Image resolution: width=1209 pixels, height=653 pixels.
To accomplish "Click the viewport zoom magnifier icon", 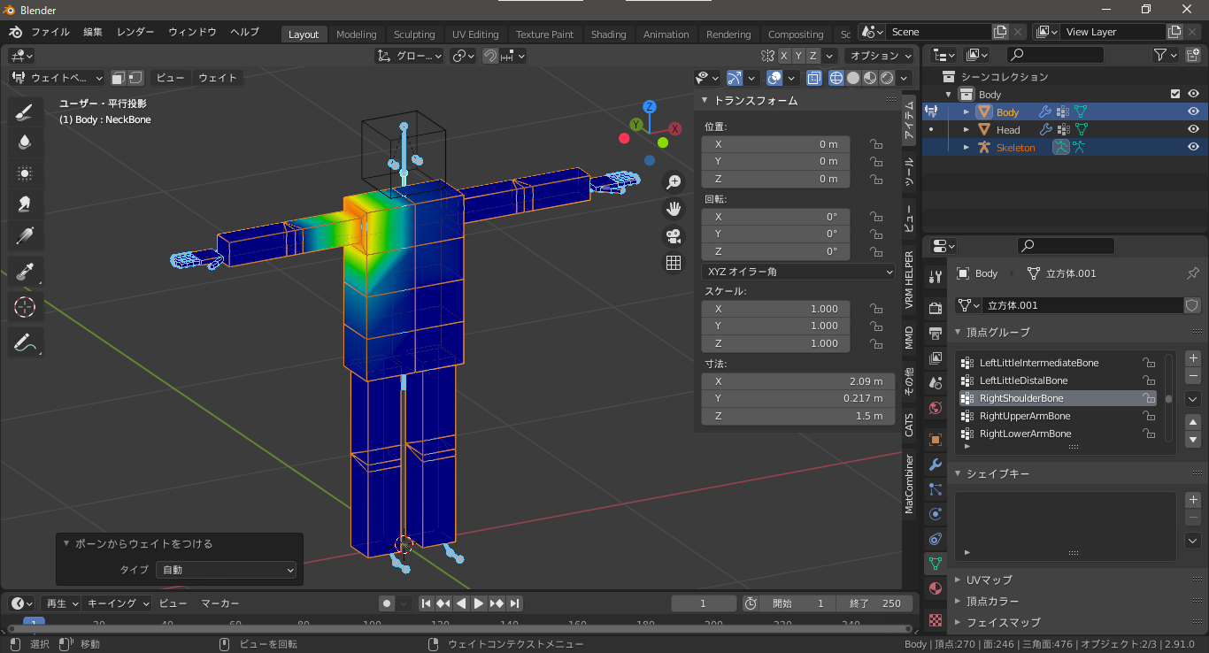I will click(674, 181).
